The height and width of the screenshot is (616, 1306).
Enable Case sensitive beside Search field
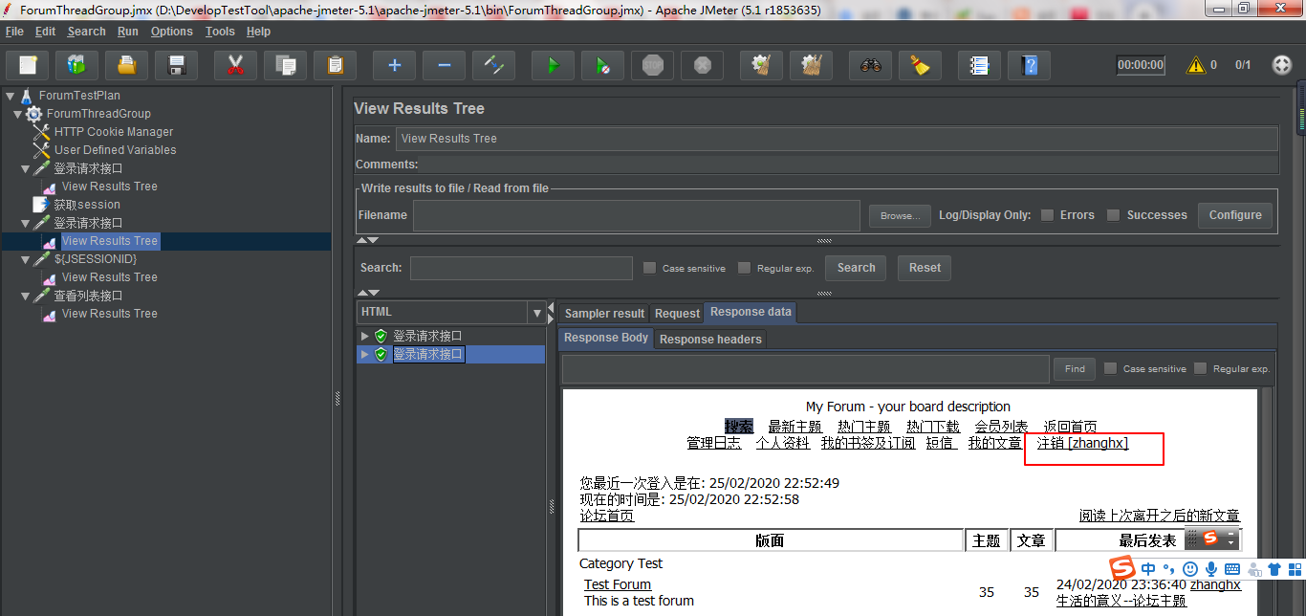click(650, 268)
